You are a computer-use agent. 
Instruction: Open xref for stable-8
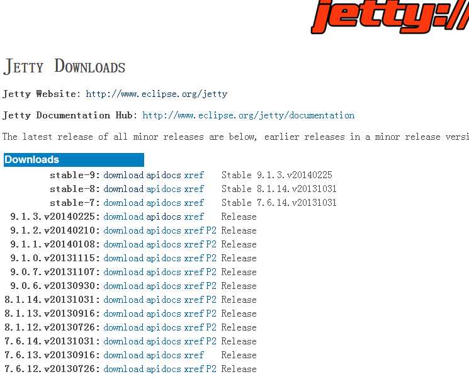(194, 189)
